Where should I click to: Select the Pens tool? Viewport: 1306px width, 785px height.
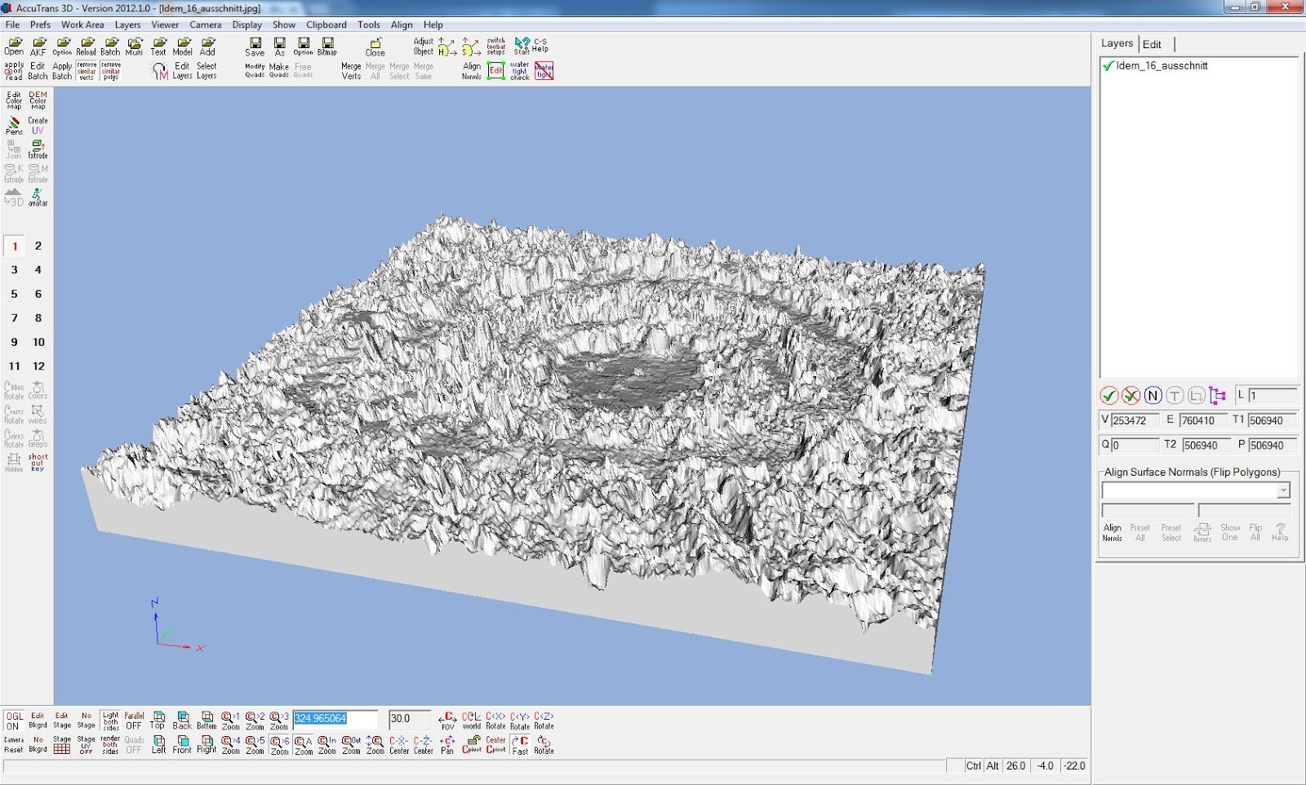point(14,125)
